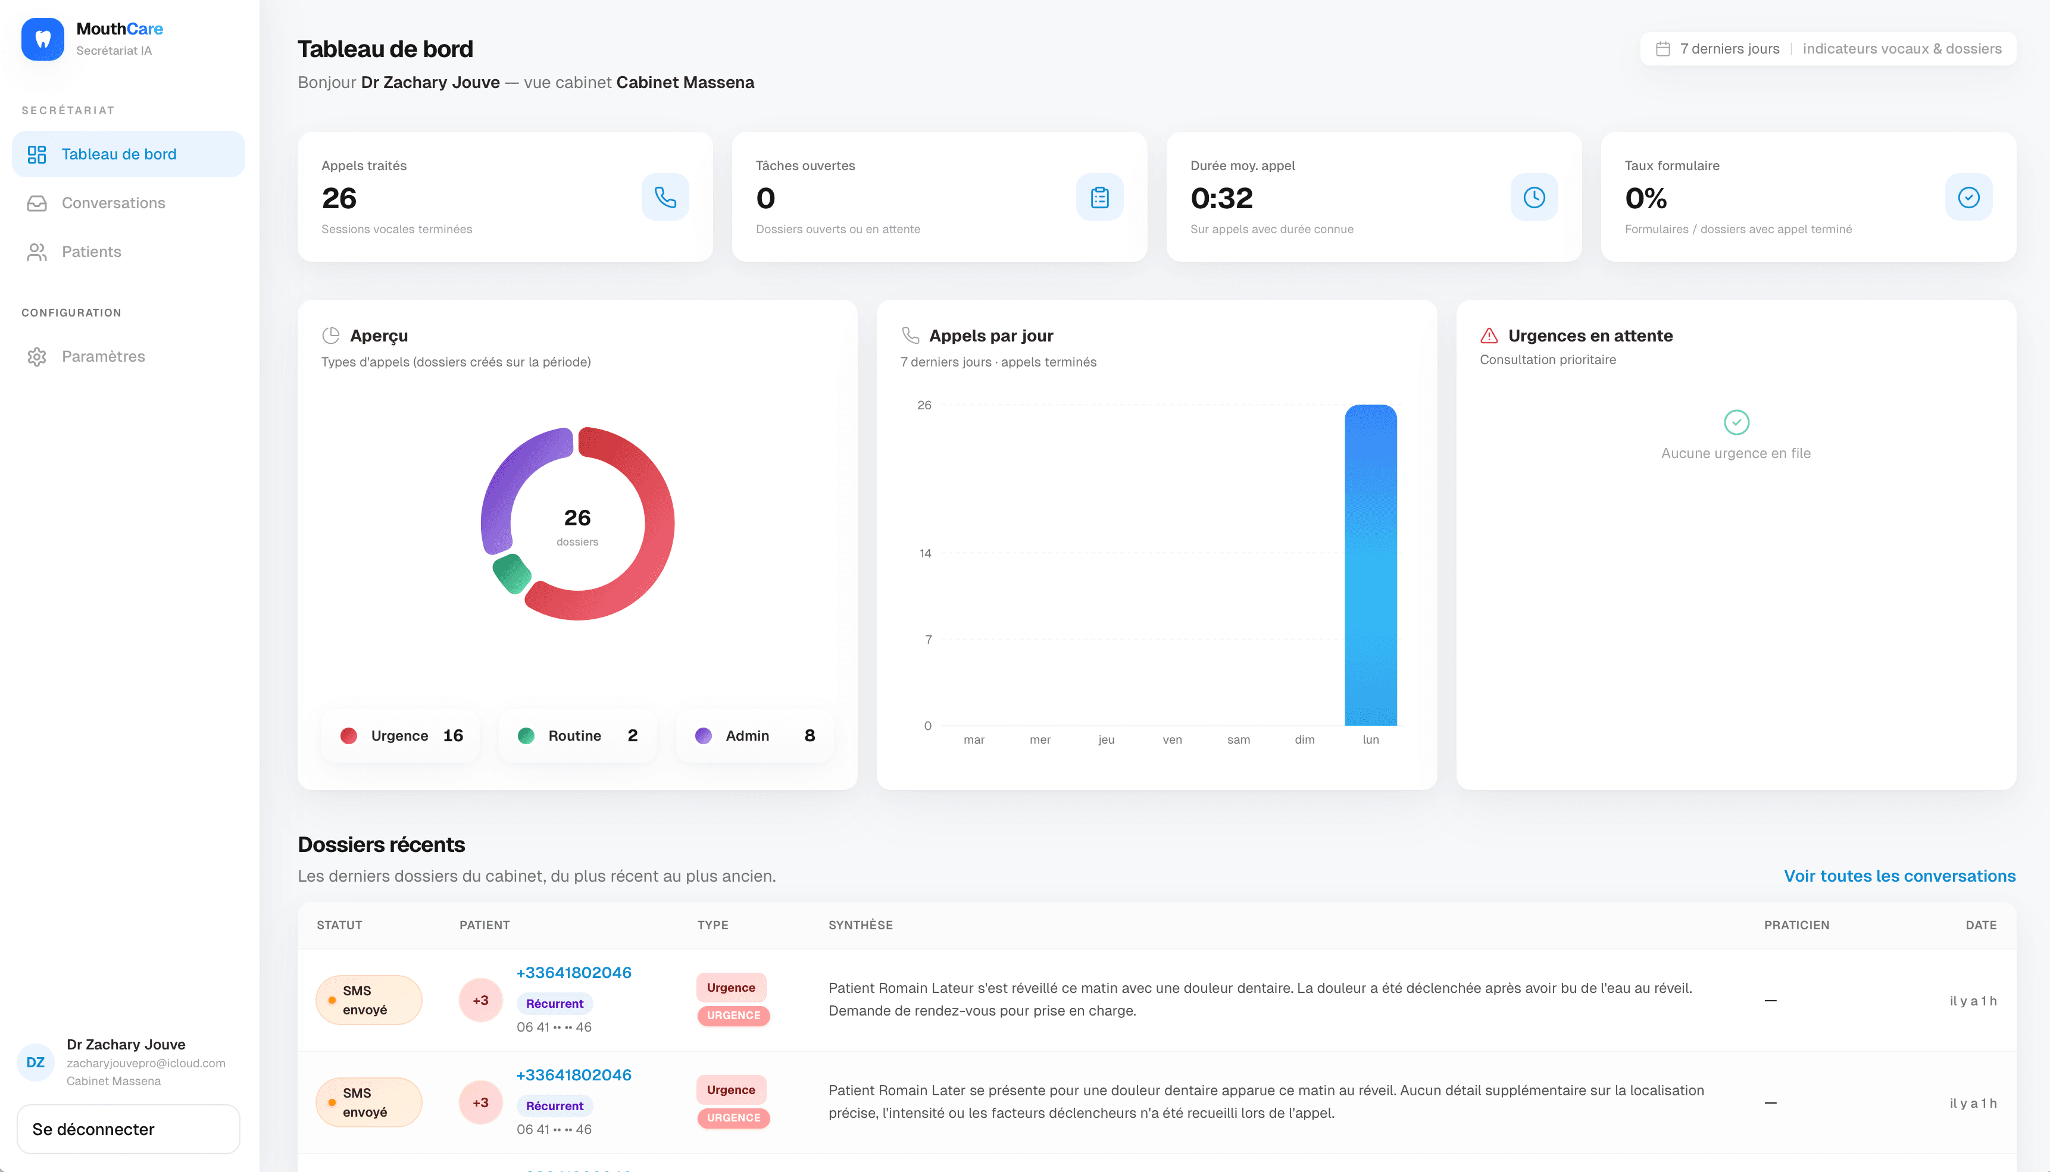Open the first +33641802046 patient link
The height and width of the screenshot is (1172, 2050).
(574, 972)
